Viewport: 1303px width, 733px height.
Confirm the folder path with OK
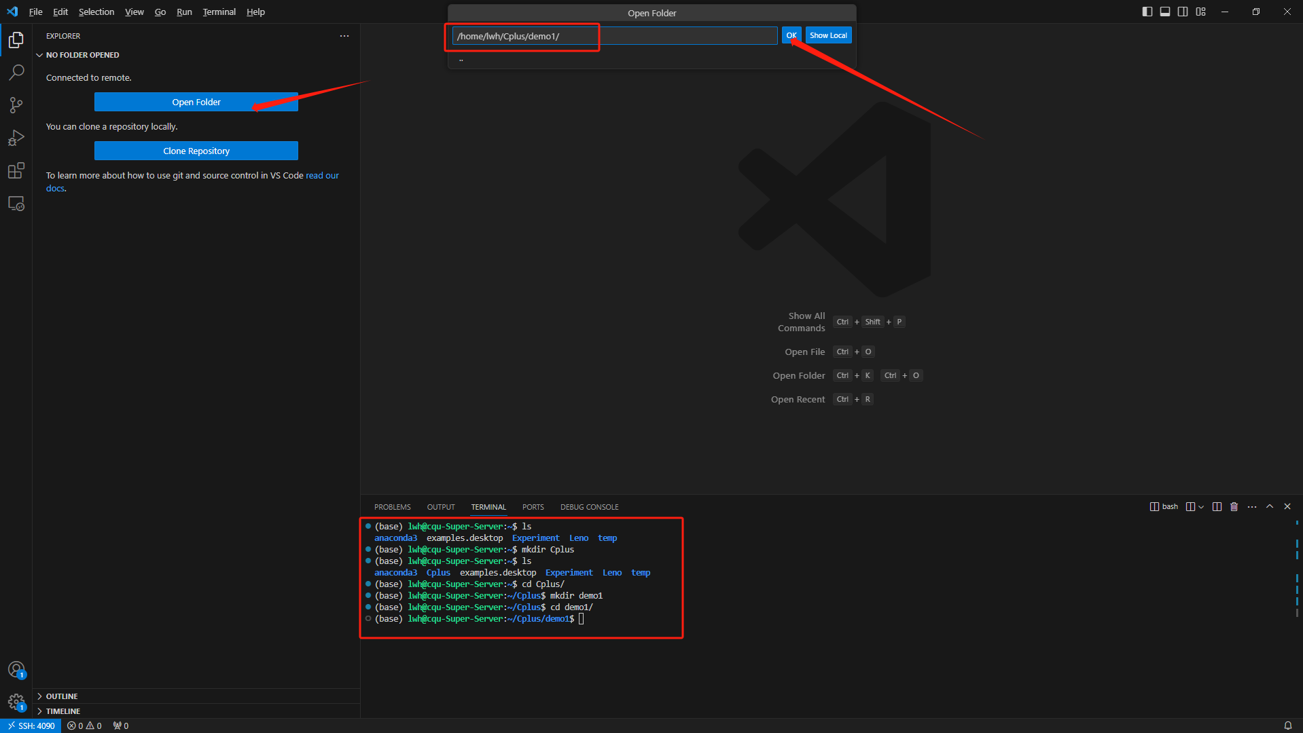click(791, 35)
